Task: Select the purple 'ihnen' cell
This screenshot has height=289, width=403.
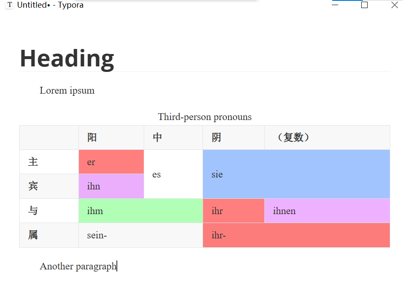Action: [x=327, y=211]
